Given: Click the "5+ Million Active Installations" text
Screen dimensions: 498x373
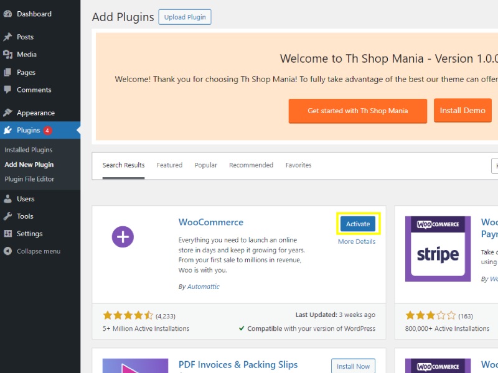Looking at the screenshot, I should tap(146, 329).
